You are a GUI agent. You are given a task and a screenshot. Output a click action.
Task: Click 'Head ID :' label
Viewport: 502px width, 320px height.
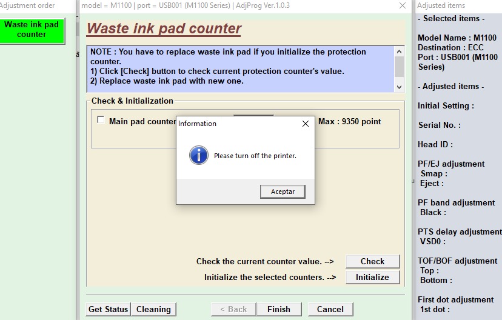click(435, 145)
